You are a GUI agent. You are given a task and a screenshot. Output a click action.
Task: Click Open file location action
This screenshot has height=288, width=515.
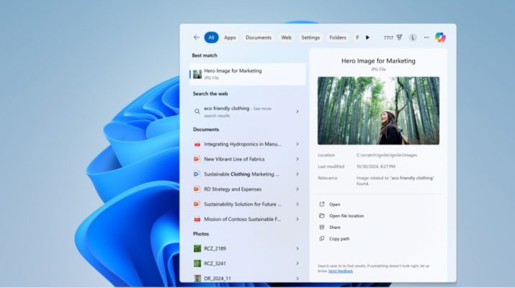pyautogui.click(x=346, y=216)
